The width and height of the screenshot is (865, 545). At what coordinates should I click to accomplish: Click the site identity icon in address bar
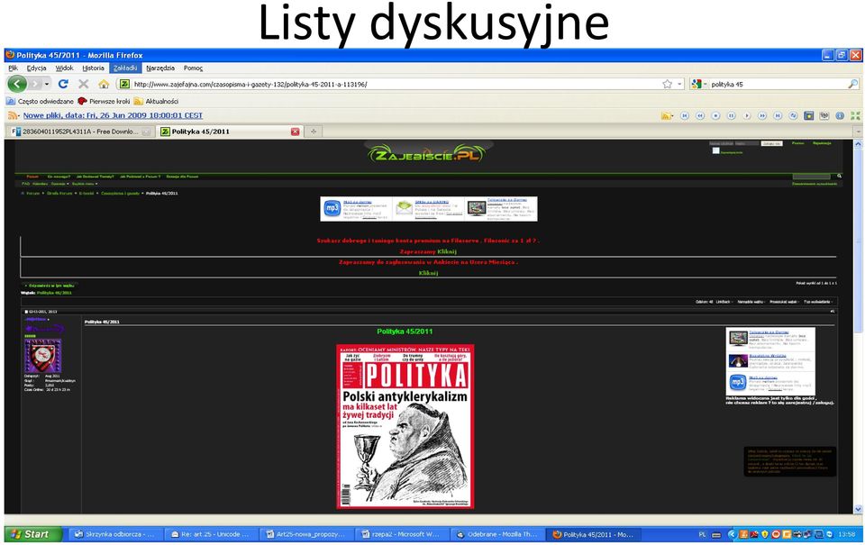tap(124, 84)
